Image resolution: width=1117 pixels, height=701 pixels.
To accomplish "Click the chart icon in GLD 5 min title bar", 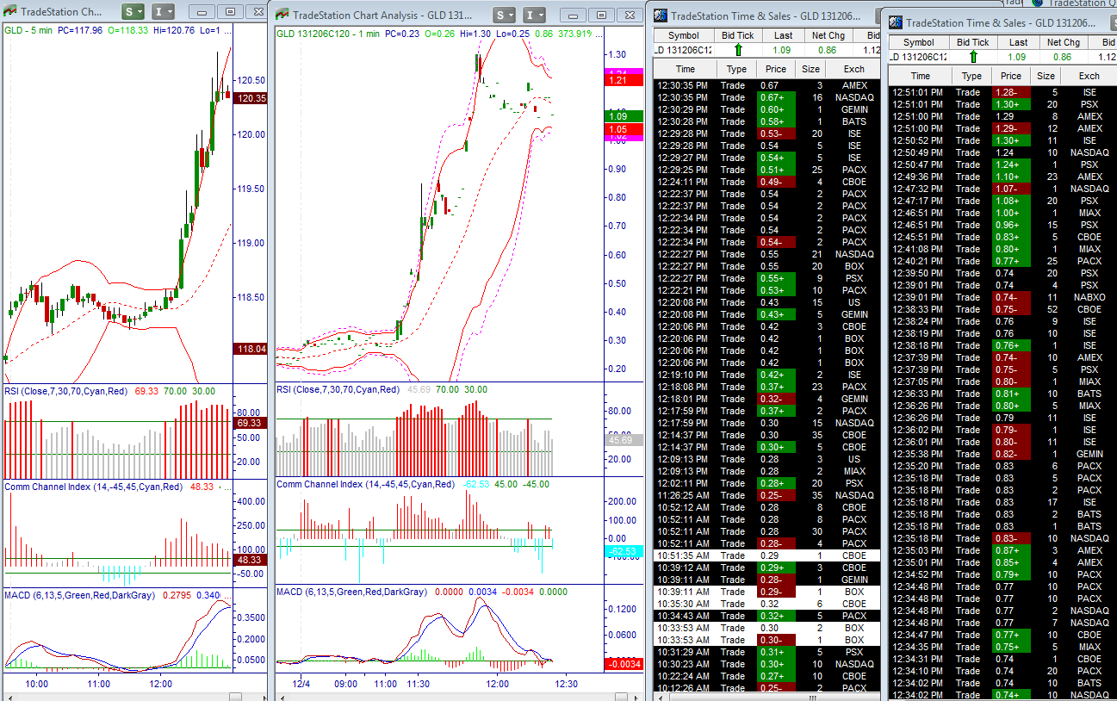I will click(10, 12).
